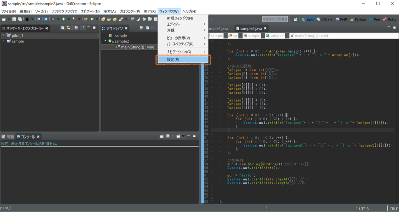Click the クイック・アクセス search field
399x212 pixels.
tap(275, 19)
